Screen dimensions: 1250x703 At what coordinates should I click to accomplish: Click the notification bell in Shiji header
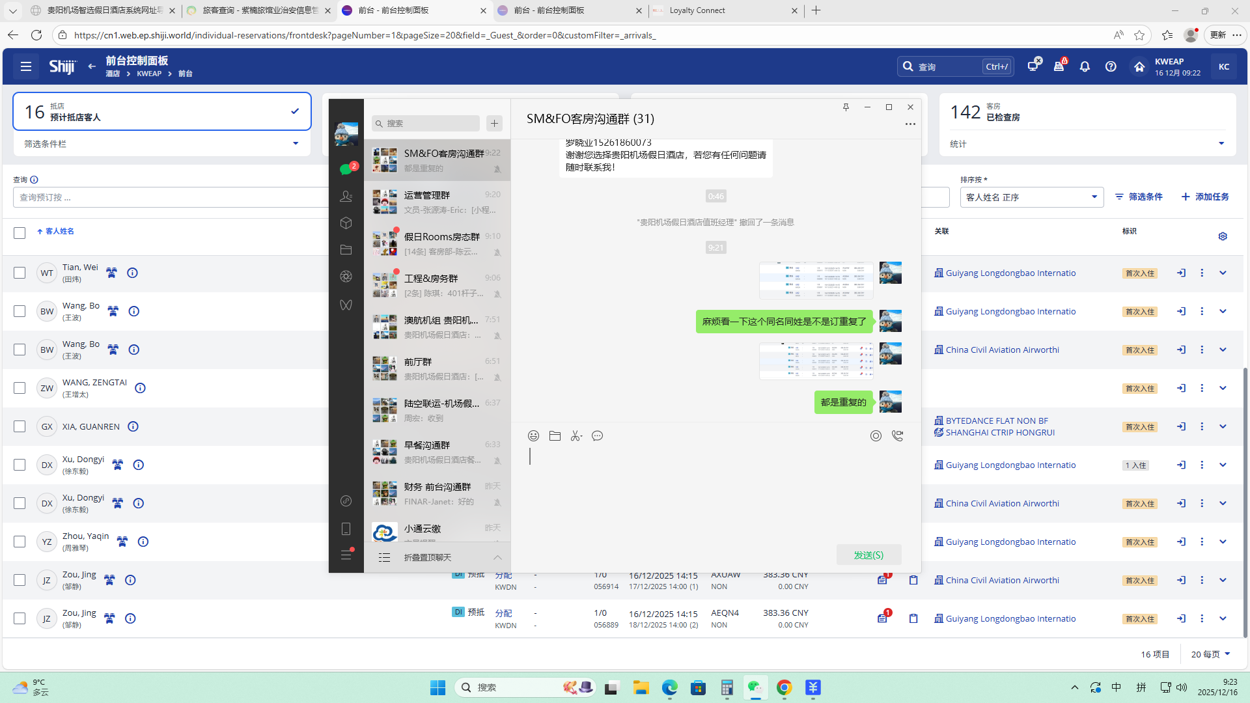(x=1085, y=66)
